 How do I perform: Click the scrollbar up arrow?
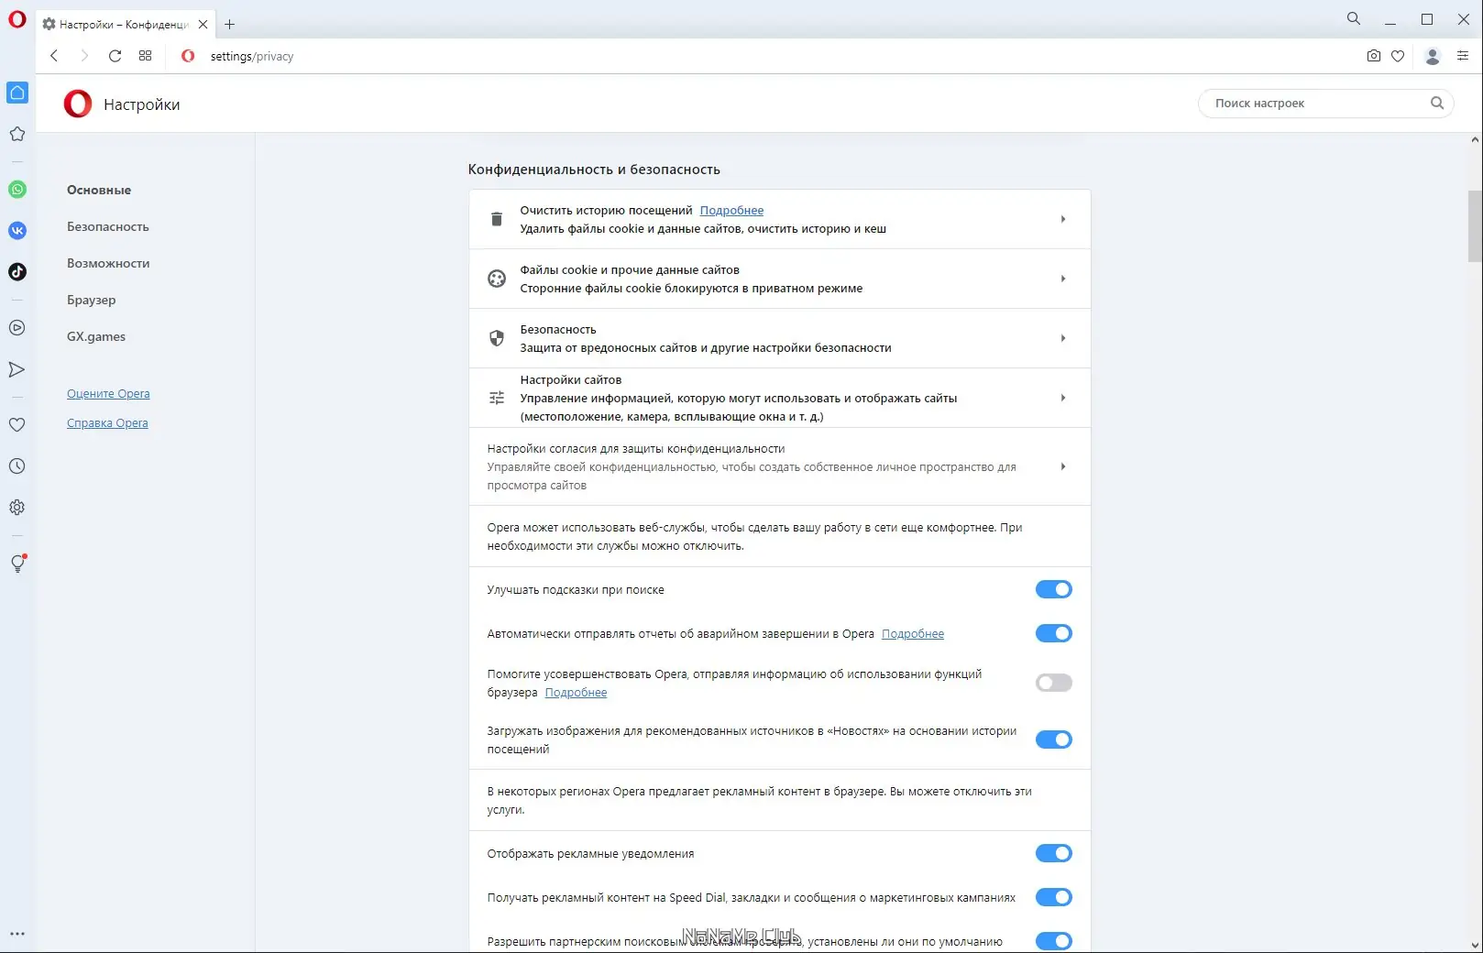1475,140
